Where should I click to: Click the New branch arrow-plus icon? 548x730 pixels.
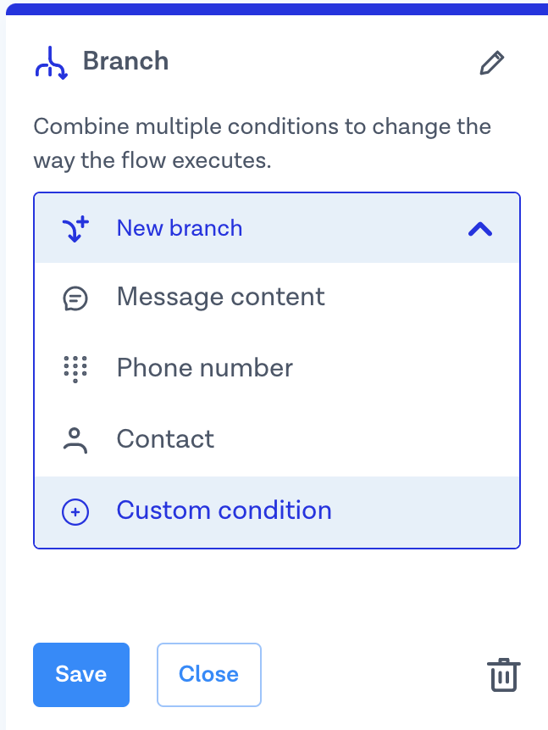[75, 229]
